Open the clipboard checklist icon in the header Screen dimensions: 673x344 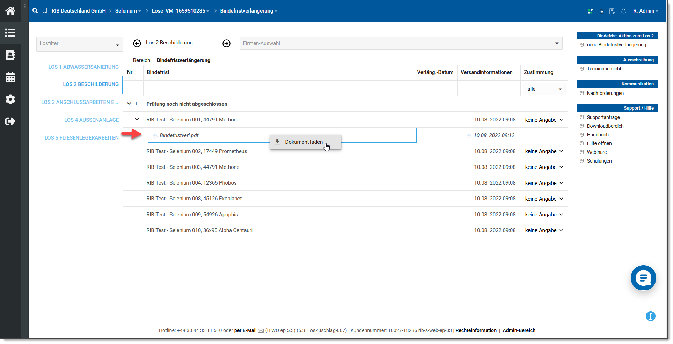click(601, 11)
